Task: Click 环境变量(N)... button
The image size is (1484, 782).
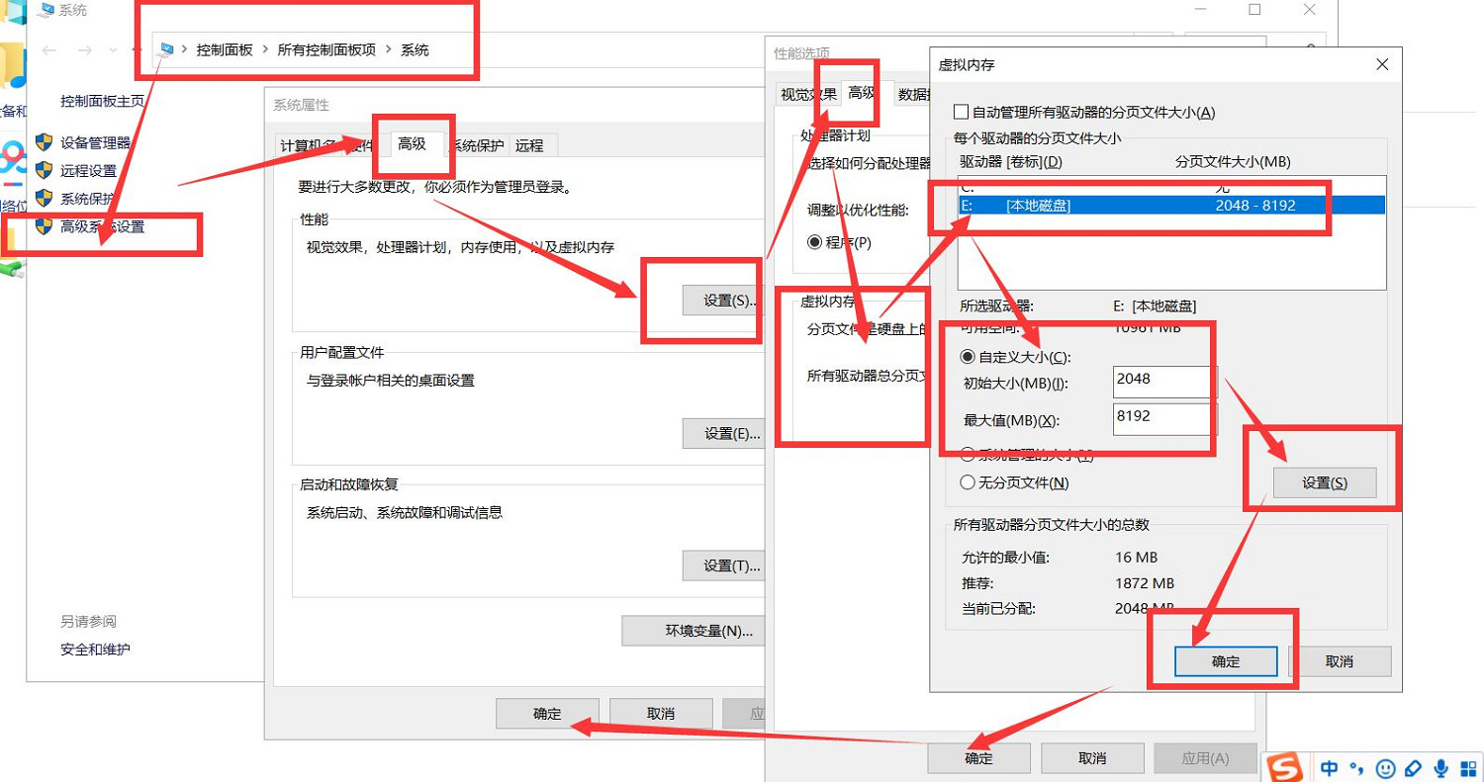Action: [694, 631]
